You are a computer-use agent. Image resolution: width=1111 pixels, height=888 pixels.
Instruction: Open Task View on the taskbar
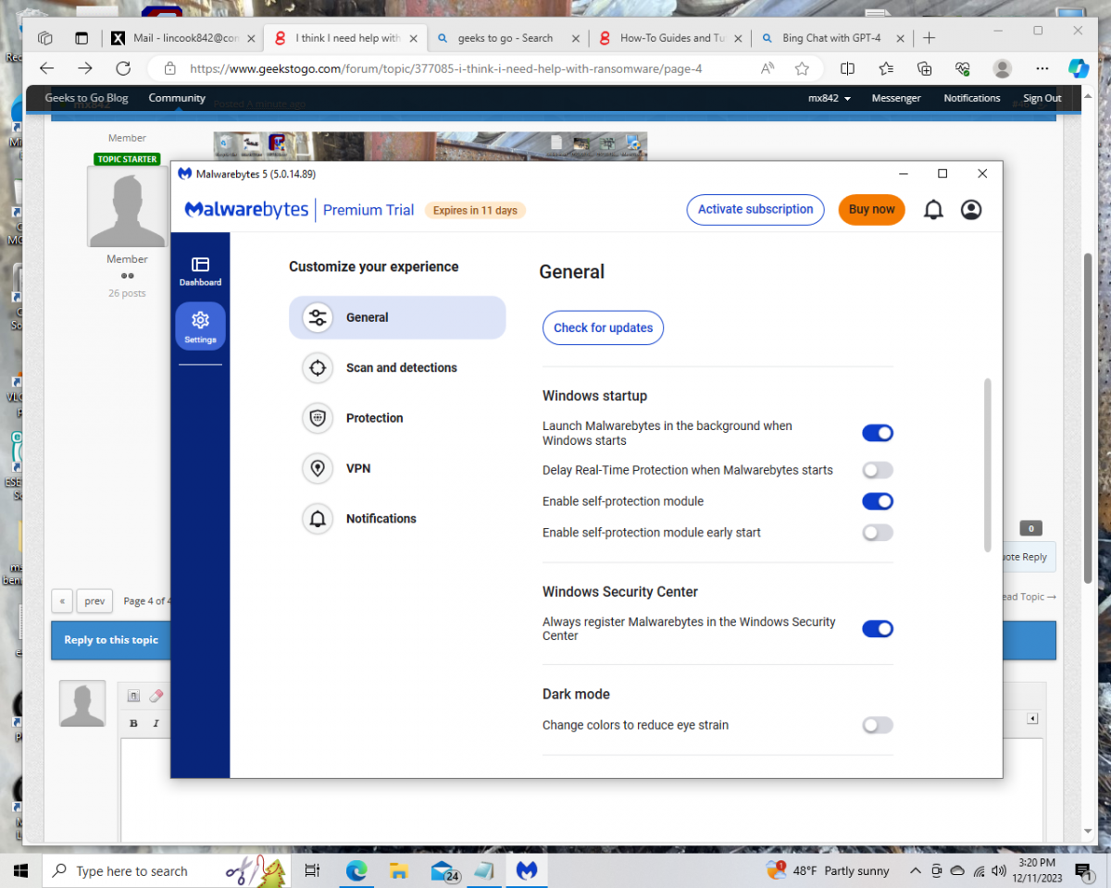pyautogui.click(x=312, y=870)
